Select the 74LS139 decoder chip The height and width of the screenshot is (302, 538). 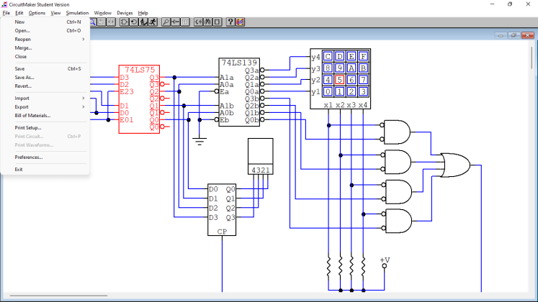tap(239, 92)
